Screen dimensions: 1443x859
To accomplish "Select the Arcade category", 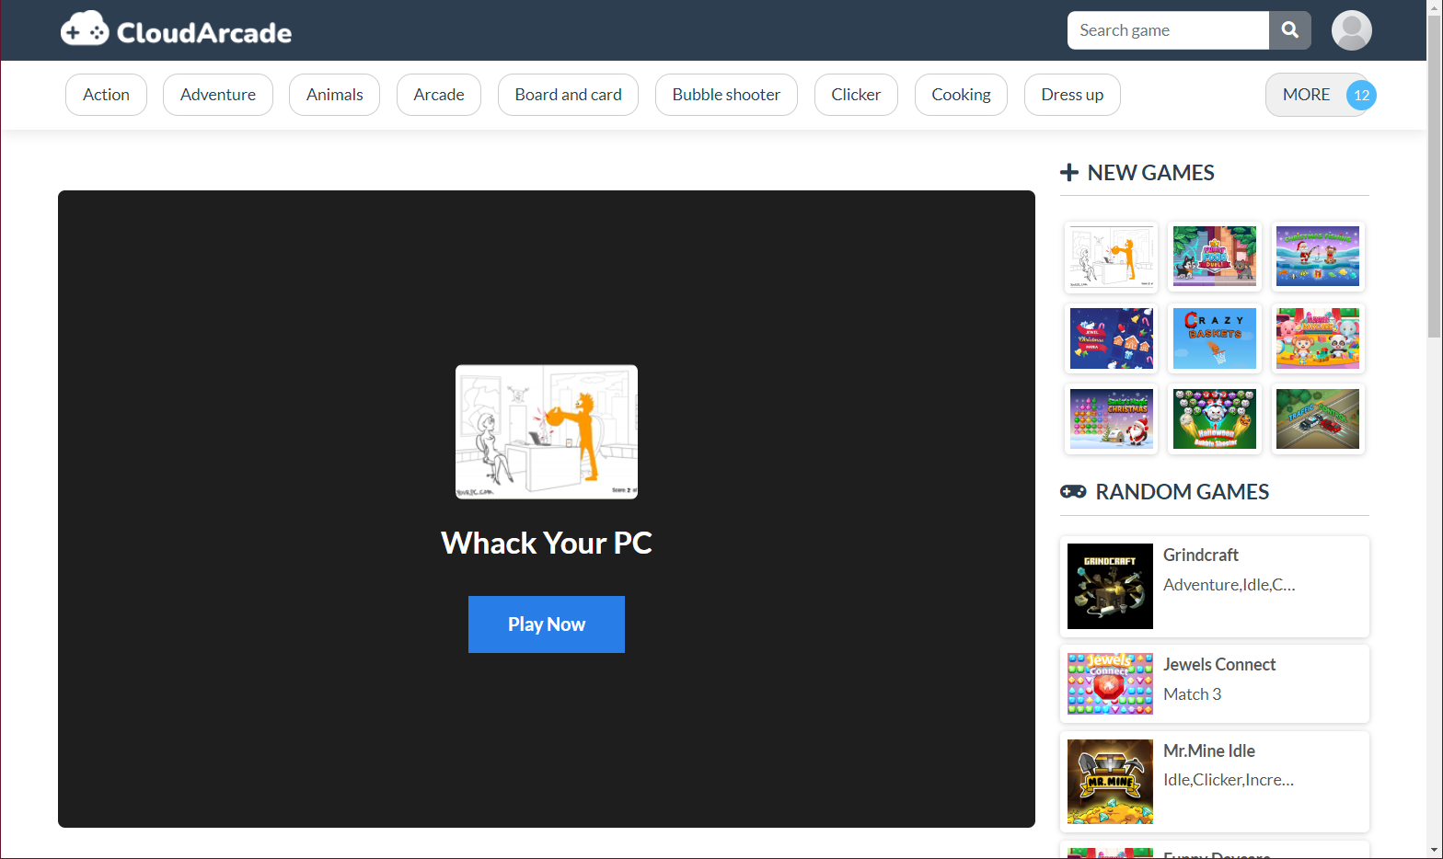I will 439,95.
